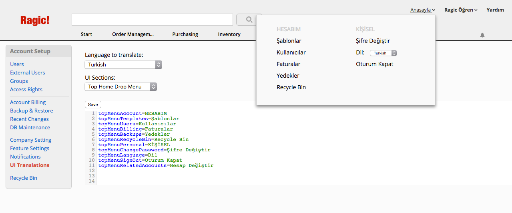Expand the Ragic Öğren menu
The image size is (512, 213).
pyautogui.click(x=461, y=10)
